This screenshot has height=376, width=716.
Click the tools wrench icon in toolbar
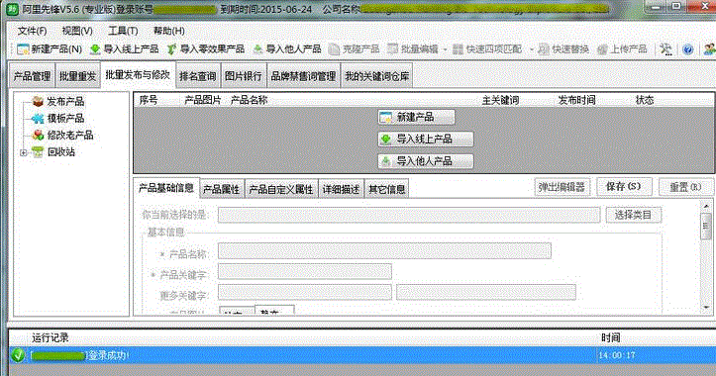[665, 49]
